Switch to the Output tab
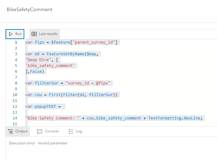The image size is (217, 160). point(18,131)
